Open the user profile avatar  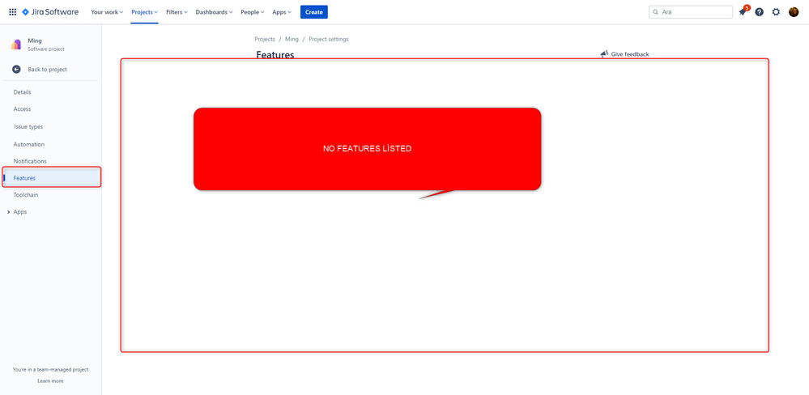(794, 12)
